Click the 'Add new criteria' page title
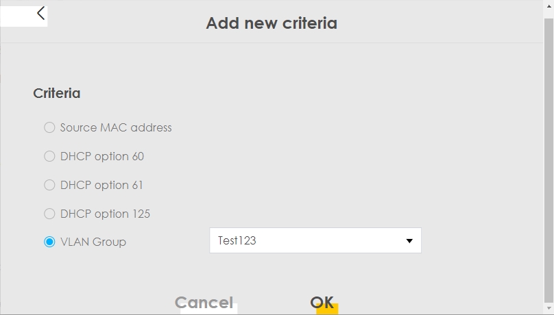Image resolution: width=554 pixels, height=315 pixels. (x=272, y=23)
